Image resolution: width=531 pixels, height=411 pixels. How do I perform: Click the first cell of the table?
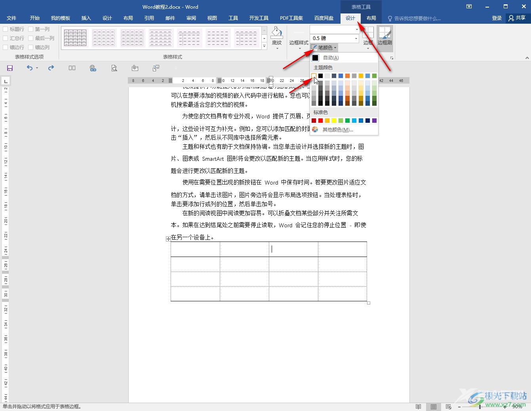point(196,249)
